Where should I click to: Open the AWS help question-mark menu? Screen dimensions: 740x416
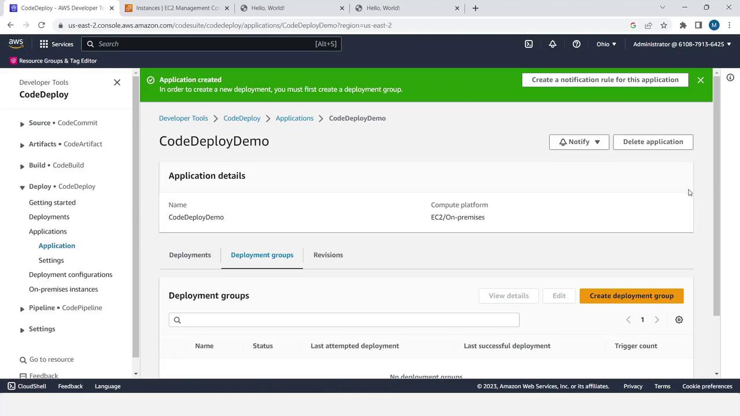coord(576,44)
